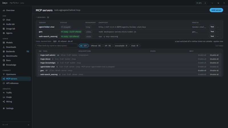Disable all lmgw (knowledge) tools
Image resolution: width=228 pixels, height=128 pixels.
click(214, 63)
